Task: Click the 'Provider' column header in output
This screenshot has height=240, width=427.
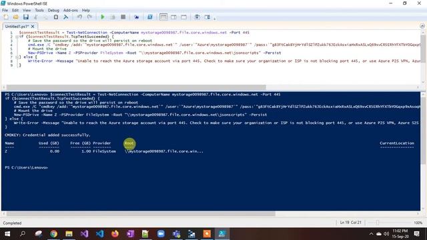Action: 102,143
